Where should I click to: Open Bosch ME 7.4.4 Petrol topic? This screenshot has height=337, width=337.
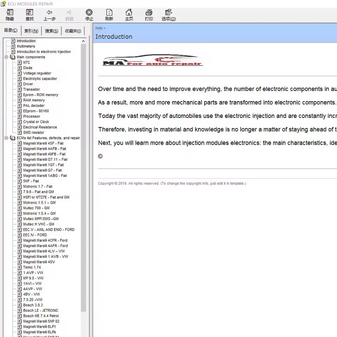coord(41,316)
